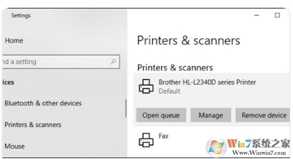Select Printers & scanners in sidebar
Image resolution: width=293 pixels, height=159 pixels.
[x=33, y=125]
